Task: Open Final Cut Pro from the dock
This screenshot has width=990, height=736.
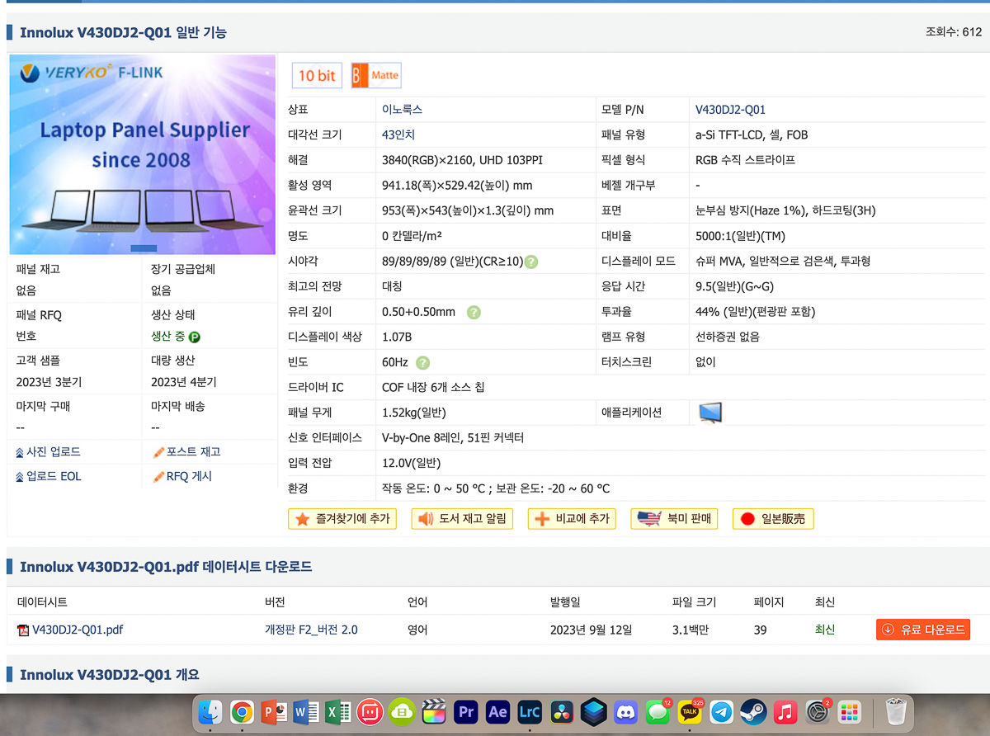Action: point(434,710)
